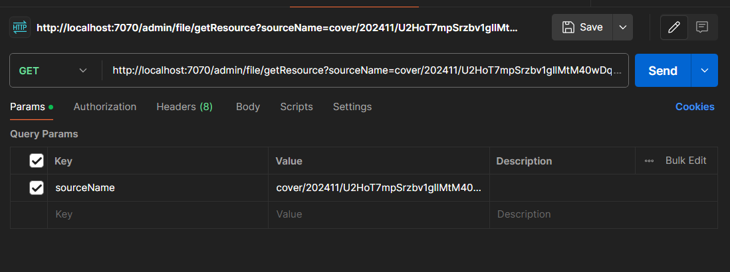
Task: Toggle the select-all params checkbox
Action: coord(37,161)
